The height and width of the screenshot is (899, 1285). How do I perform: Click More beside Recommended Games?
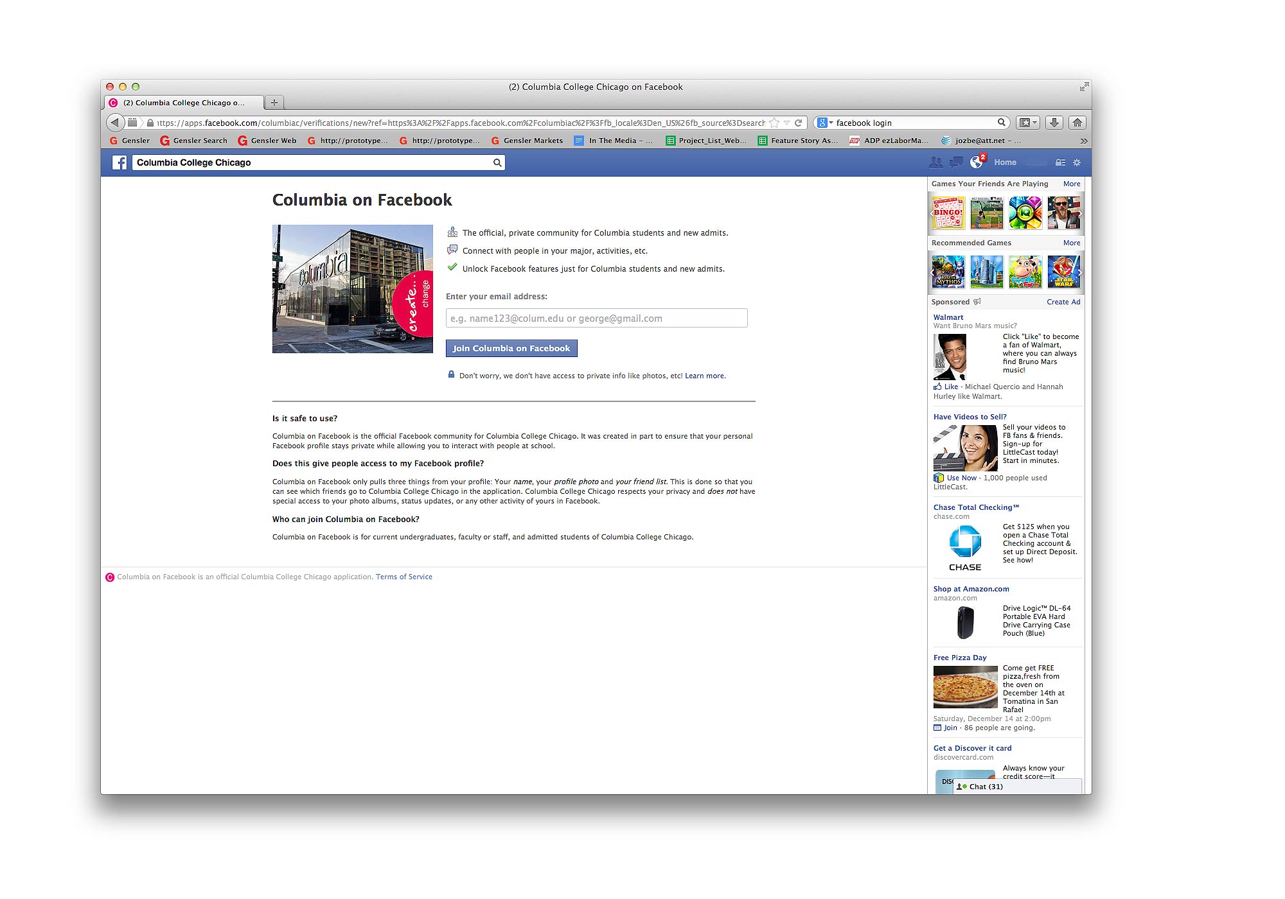tap(1072, 243)
